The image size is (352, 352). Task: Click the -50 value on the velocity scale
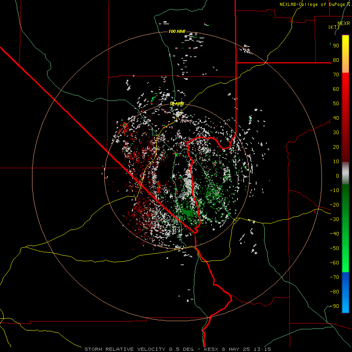(334, 248)
